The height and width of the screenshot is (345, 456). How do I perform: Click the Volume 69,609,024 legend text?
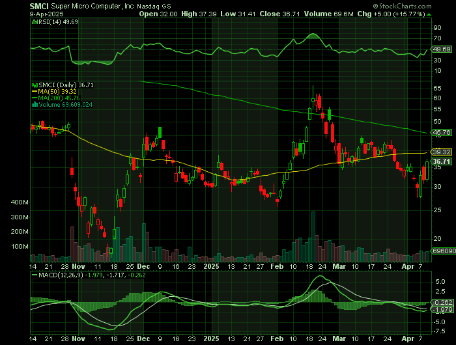[65, 105]
